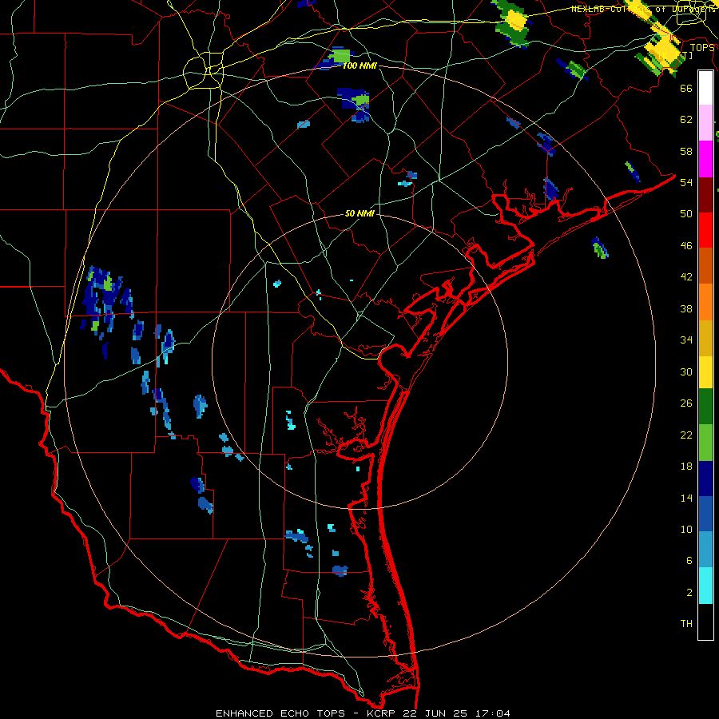Click the "34" legend value
This screenshot has width=719, height=719.
tap(686, 340)
